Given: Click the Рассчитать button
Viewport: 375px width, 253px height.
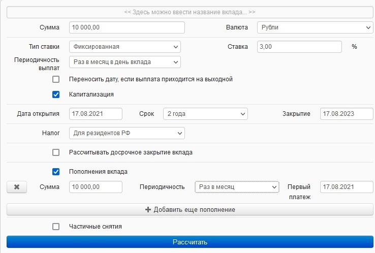Looking at the screenshot, I should 190,242.
